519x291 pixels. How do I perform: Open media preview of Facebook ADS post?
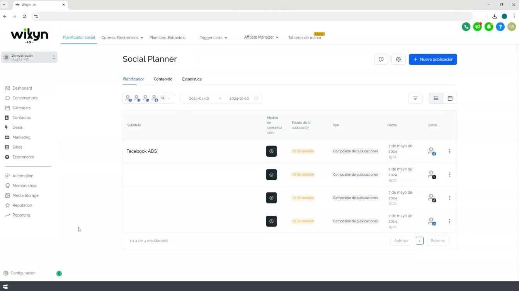[x=271, y=151]
